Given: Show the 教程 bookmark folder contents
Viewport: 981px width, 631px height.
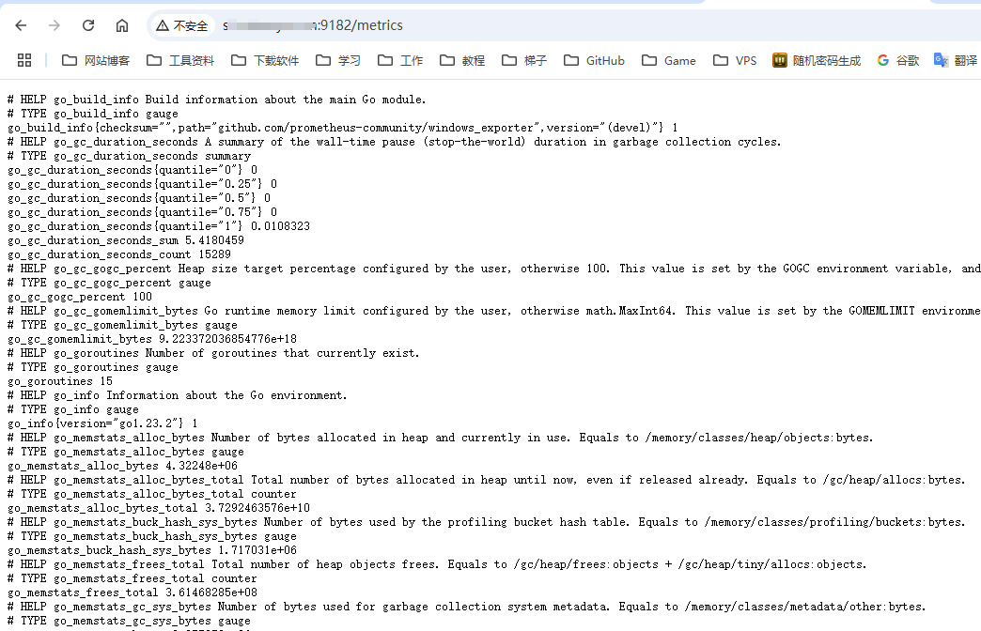Looking at the screenshot, I should [462, 60].
